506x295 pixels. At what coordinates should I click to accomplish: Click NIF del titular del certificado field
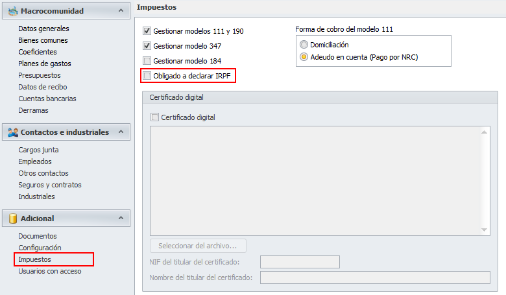(x=300, y=262)
